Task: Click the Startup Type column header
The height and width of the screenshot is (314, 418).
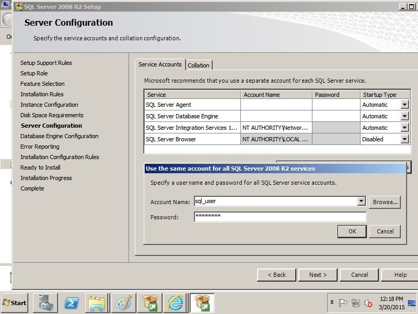Action: click(x=385, y=95)
